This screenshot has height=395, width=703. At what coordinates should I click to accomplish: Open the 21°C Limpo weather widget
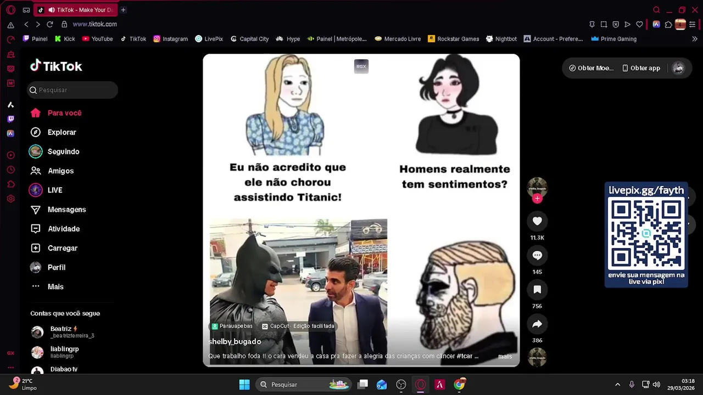(x=22, y=384)
